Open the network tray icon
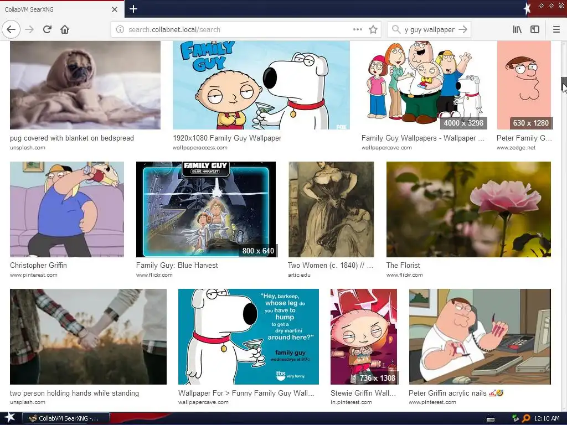The image size is (567, 425). coord(516,418)
